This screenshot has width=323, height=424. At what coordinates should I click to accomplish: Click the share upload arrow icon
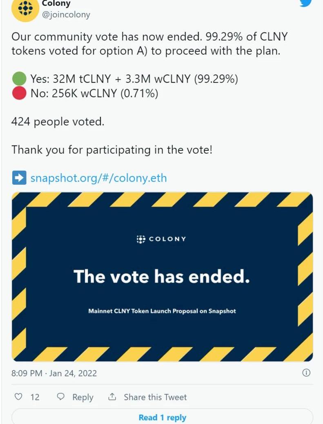112,397
